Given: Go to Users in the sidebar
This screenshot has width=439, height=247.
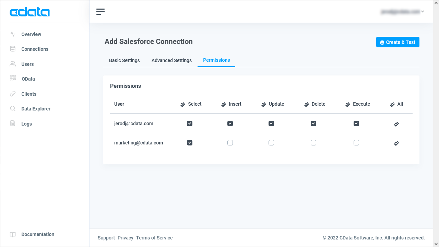Looking at the screenshot, I should 27,64.
